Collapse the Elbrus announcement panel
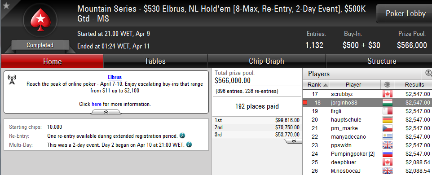The width and height of the screenshot is (432, 175). click(x=106, y=112)
